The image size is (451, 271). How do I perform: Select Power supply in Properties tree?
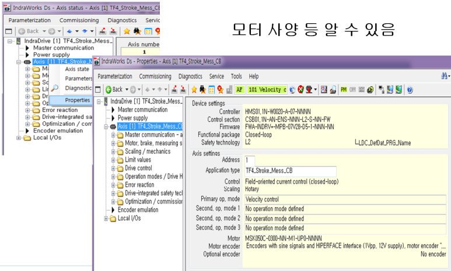(132, 118)
